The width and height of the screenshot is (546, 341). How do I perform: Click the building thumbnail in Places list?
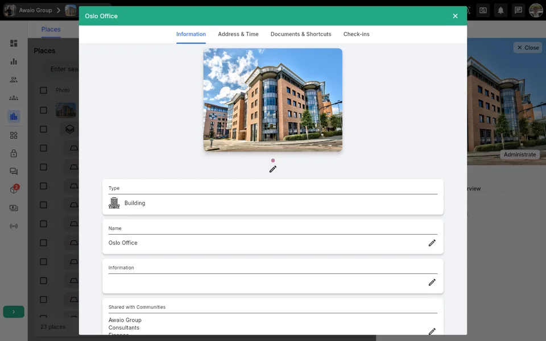tap(66, 110)
